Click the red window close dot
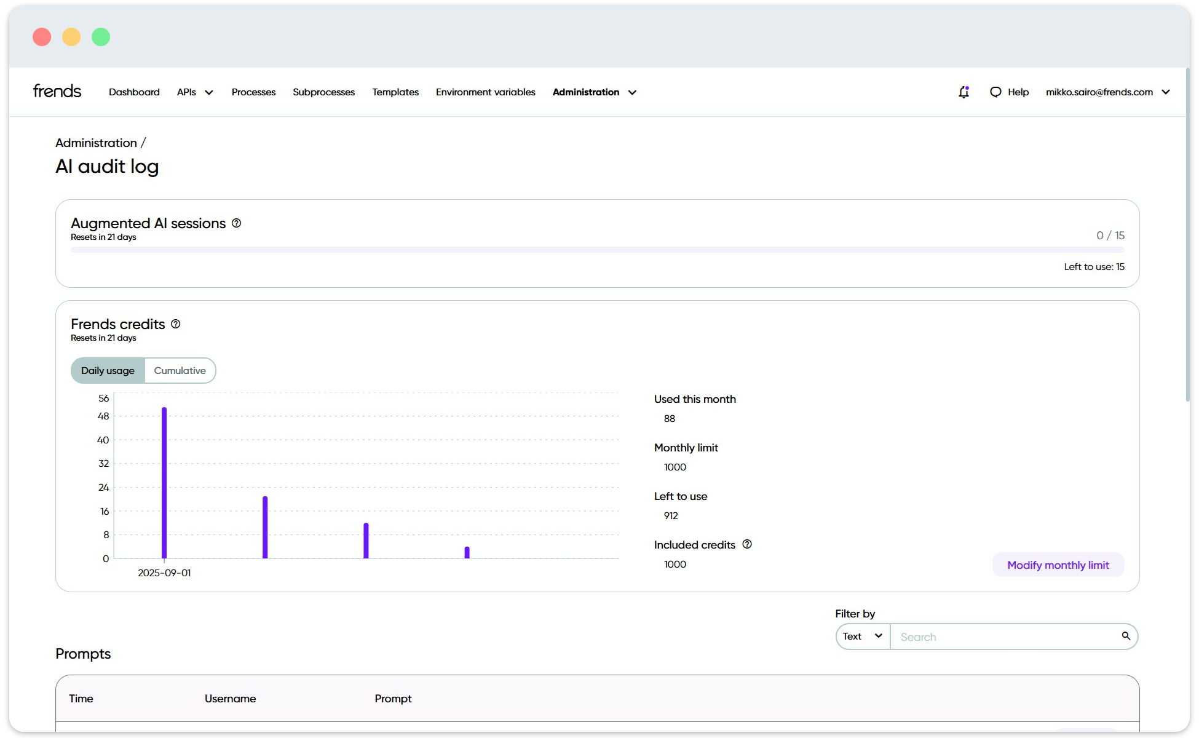 [x=42, y=37]
